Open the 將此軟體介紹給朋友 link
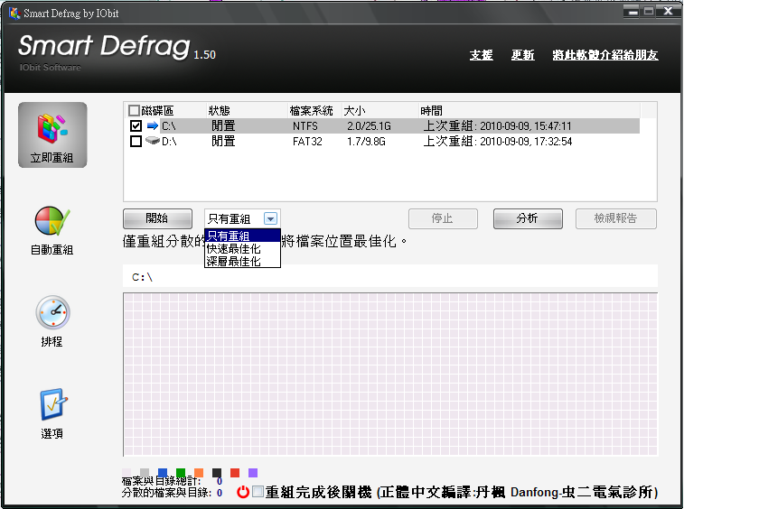This screenshot has width=759, height=509. [x=605, y=55]
